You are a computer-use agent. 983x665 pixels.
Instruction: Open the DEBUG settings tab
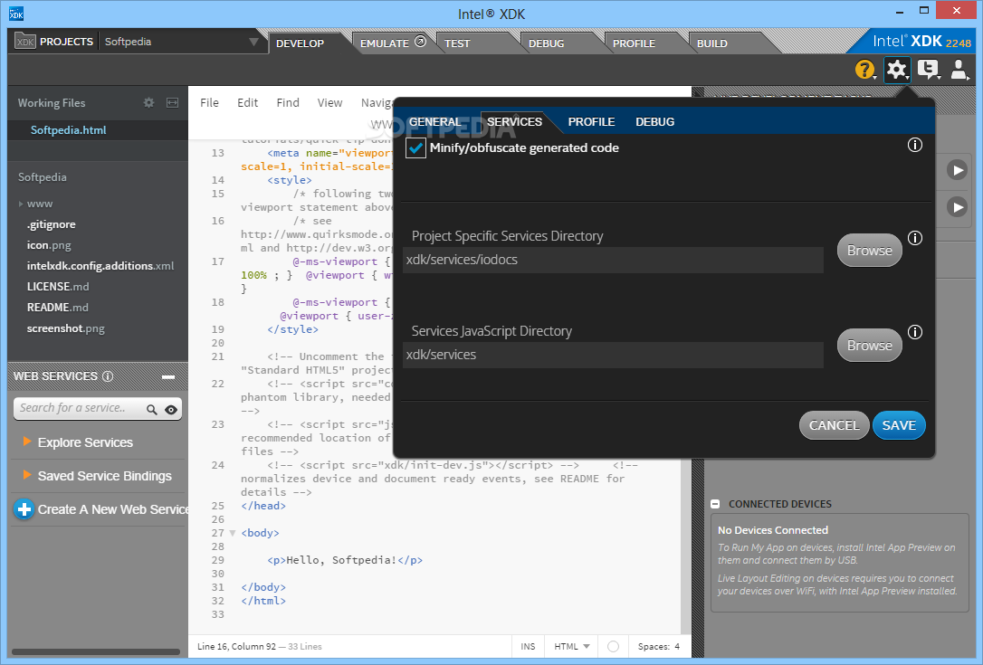(x=655, y=121)
